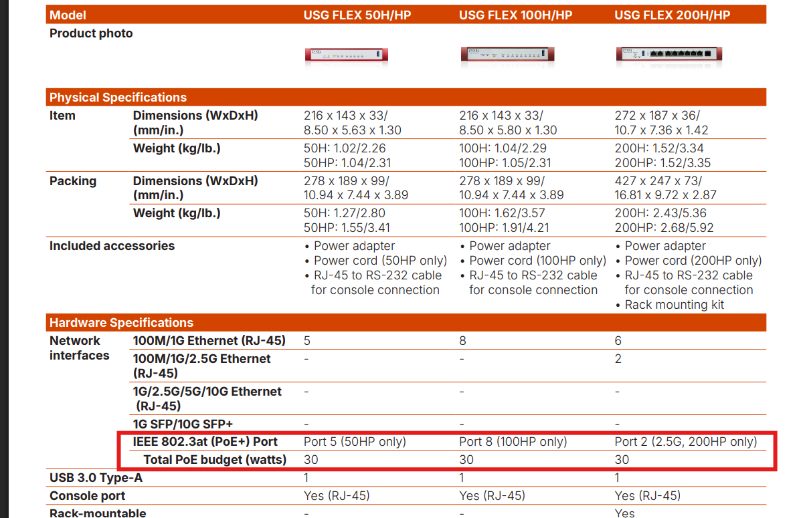Image resolution: width=801 pixels, height=518 pixels.
Task: Click the 'IEEE 802.3at (PoE+) Port' label
Action: 205,442
